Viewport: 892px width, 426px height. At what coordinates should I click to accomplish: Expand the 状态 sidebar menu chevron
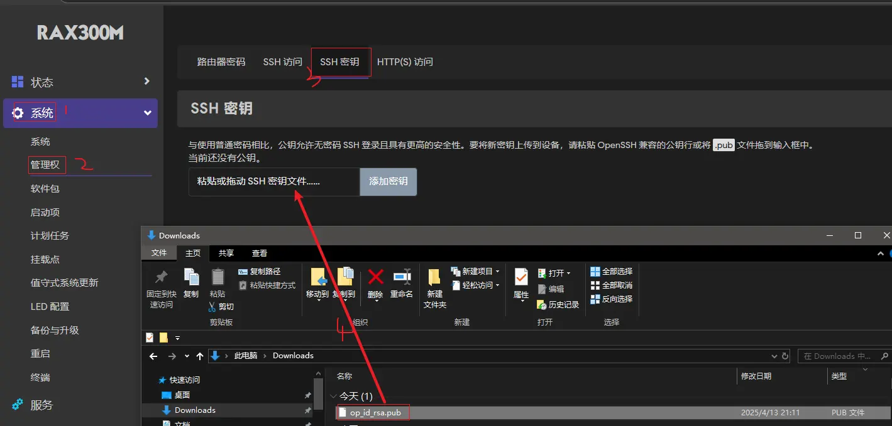point(146,82)
